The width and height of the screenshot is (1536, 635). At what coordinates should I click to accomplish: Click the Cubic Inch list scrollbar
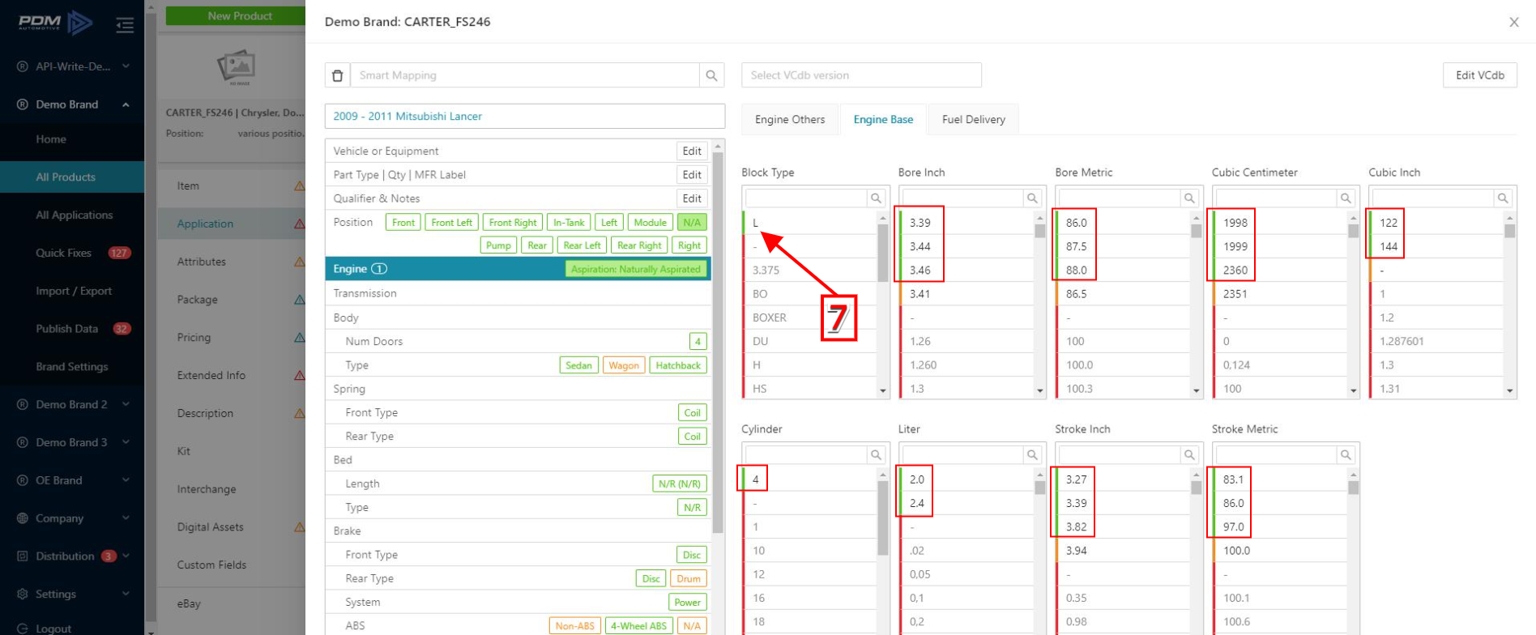pyautogui.click(x=1510, y=231)
